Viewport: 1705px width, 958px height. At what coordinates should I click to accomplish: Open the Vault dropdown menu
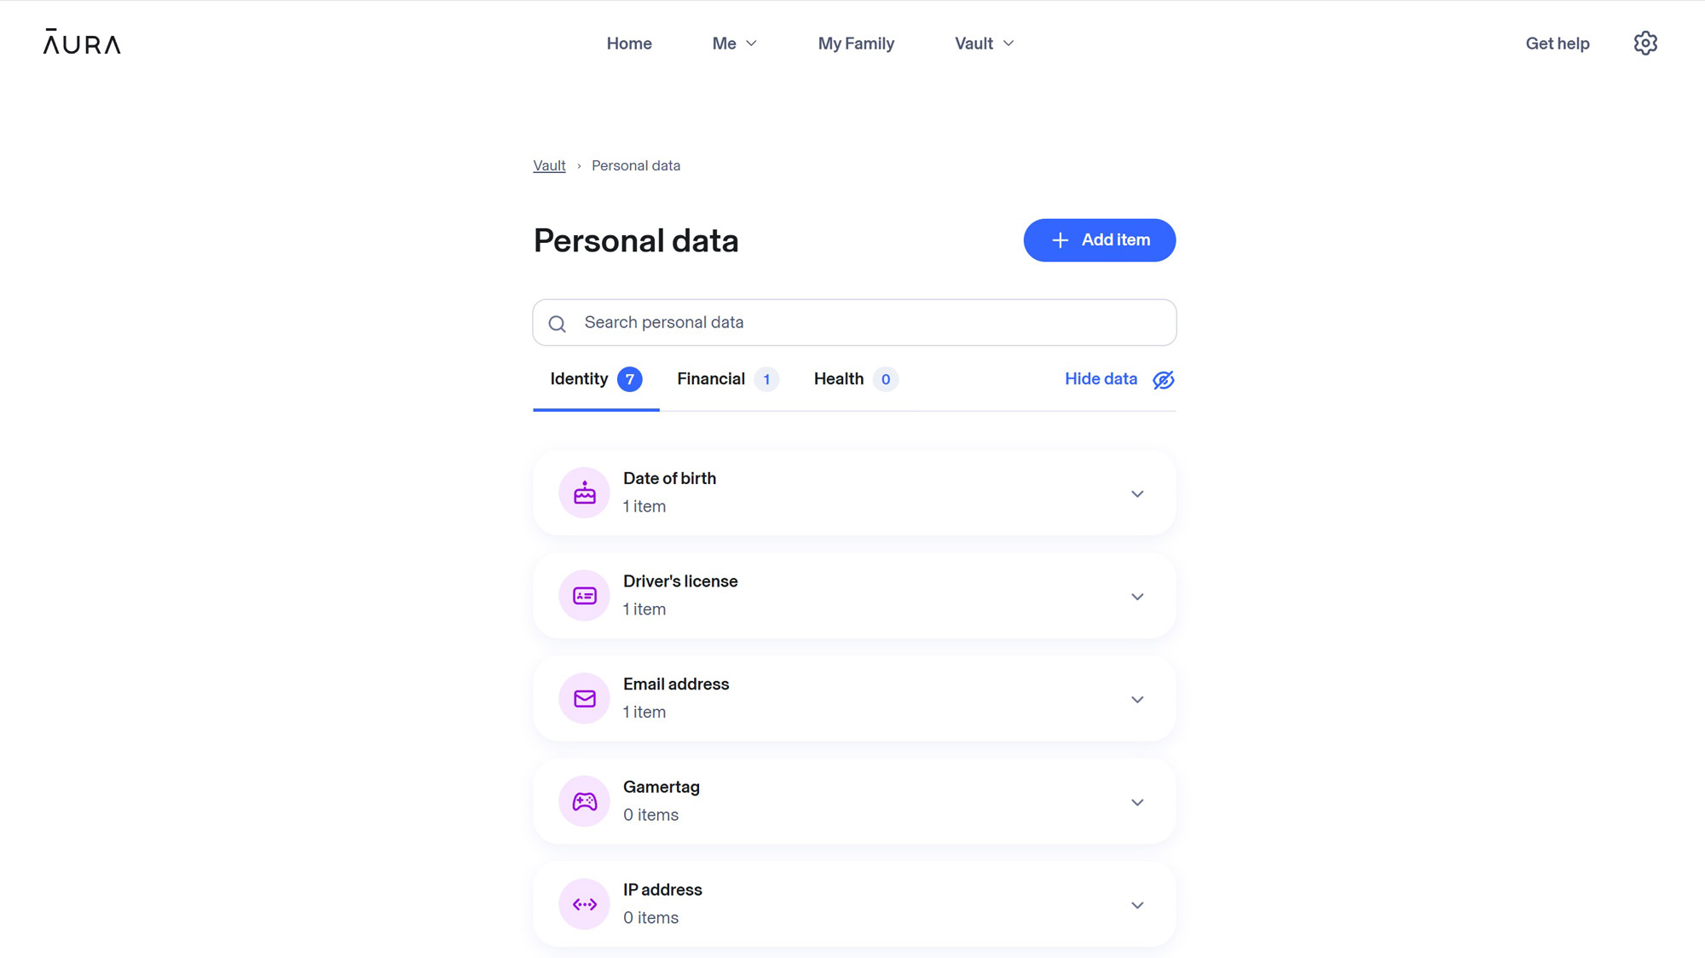pyautogui.click(x=984, y=43)
